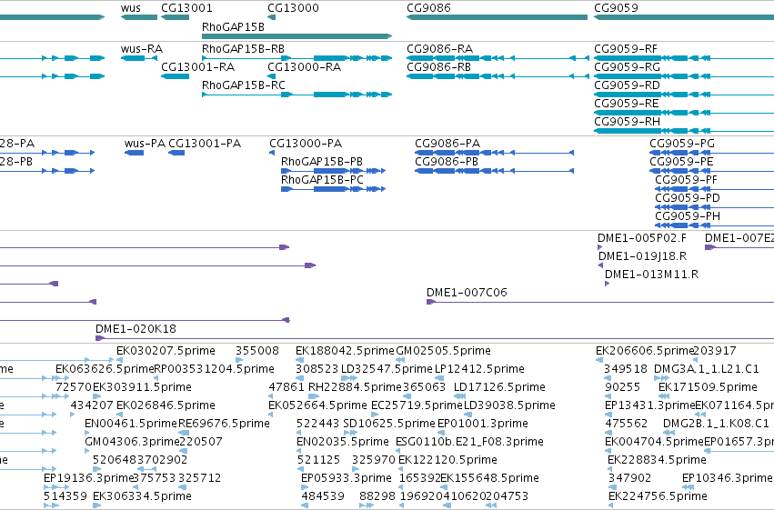Select EST ESG0110b.E21_F08.3prime

[469, 443]
